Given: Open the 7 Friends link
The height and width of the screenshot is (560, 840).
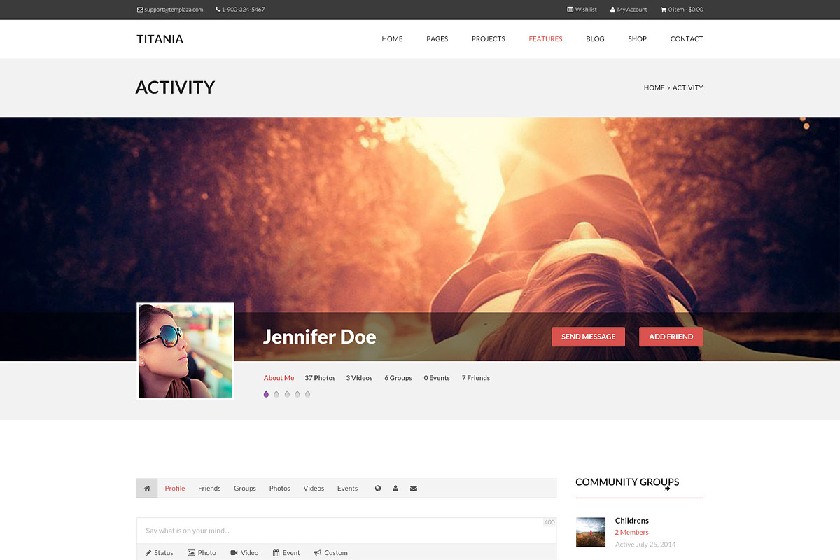Looking at the screenshot, I should click(475, 378).
